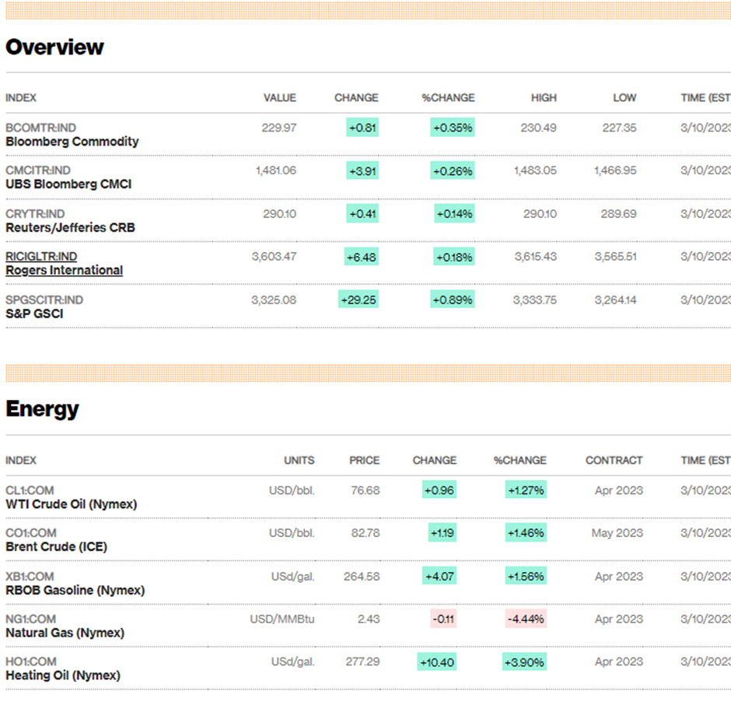Click the 2.43 price for Natural Gas
Screen dimensions: 731x705
coord(369,619)
